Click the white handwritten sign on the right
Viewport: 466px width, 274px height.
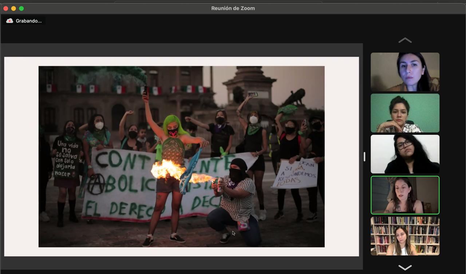pos(295,174)
